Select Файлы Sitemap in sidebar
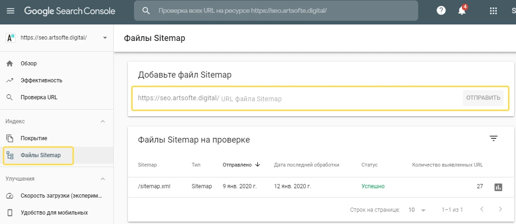Image resolution: width=516 pixels, height=224 pixels. coord(40,155)
